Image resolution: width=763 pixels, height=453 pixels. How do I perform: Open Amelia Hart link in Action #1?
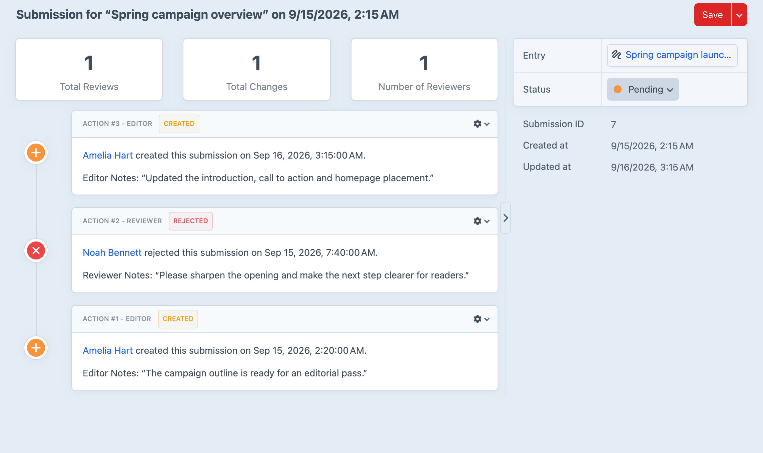pyautogui.click(x=108, y=350)
